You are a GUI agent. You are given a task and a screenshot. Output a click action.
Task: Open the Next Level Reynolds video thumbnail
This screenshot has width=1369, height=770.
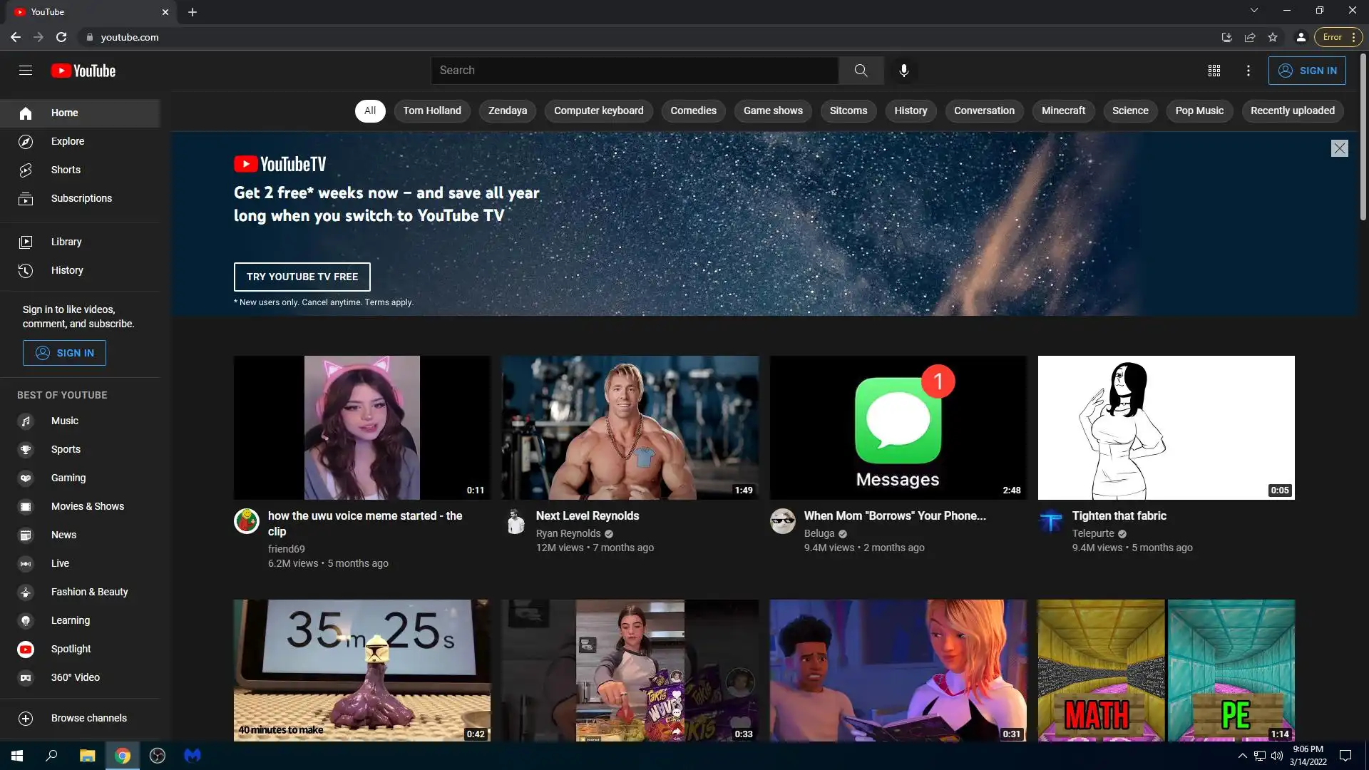click(630, 428)
